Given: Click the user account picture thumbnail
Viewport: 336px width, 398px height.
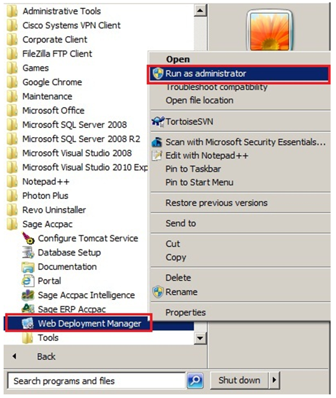Looking at the screenshot, I should click(269, 30).
